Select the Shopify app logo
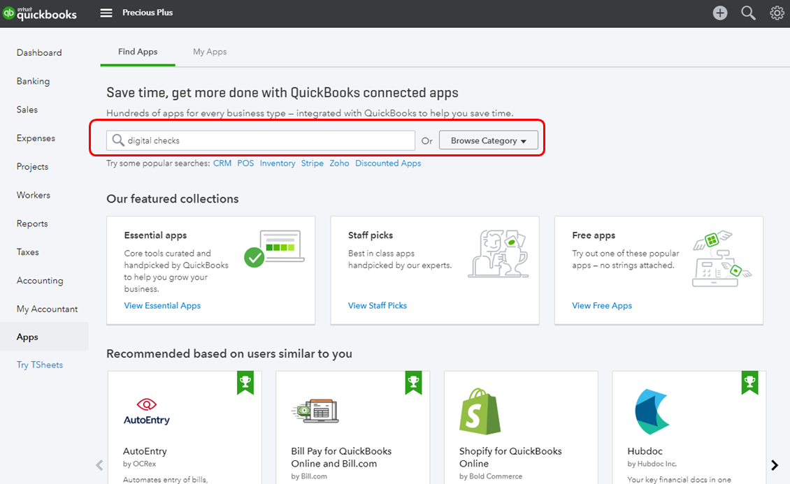This screenshot has width=790, height=484. click(x=480, y=411)
